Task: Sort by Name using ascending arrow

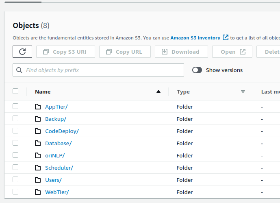Action: (158, 92)
